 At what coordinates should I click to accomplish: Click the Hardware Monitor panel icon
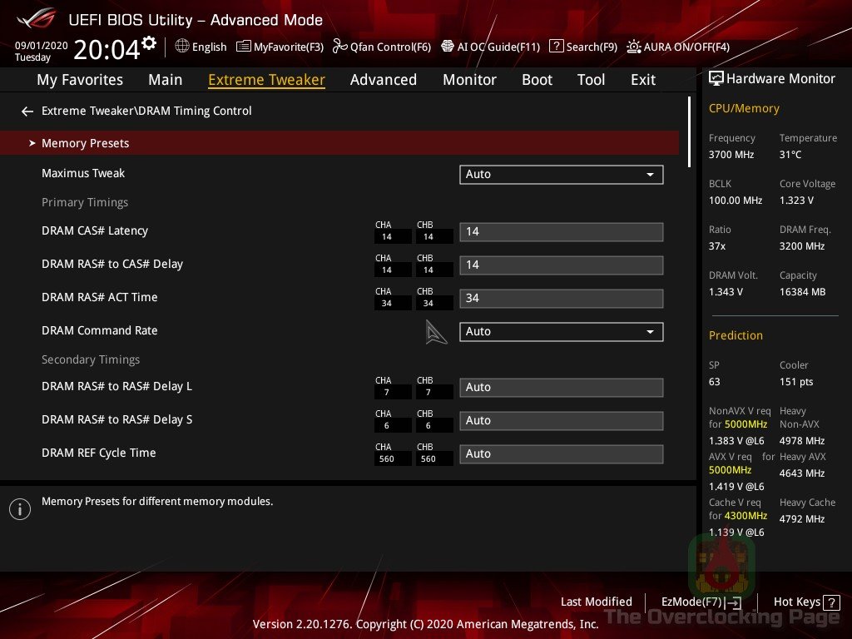(717, 78)
